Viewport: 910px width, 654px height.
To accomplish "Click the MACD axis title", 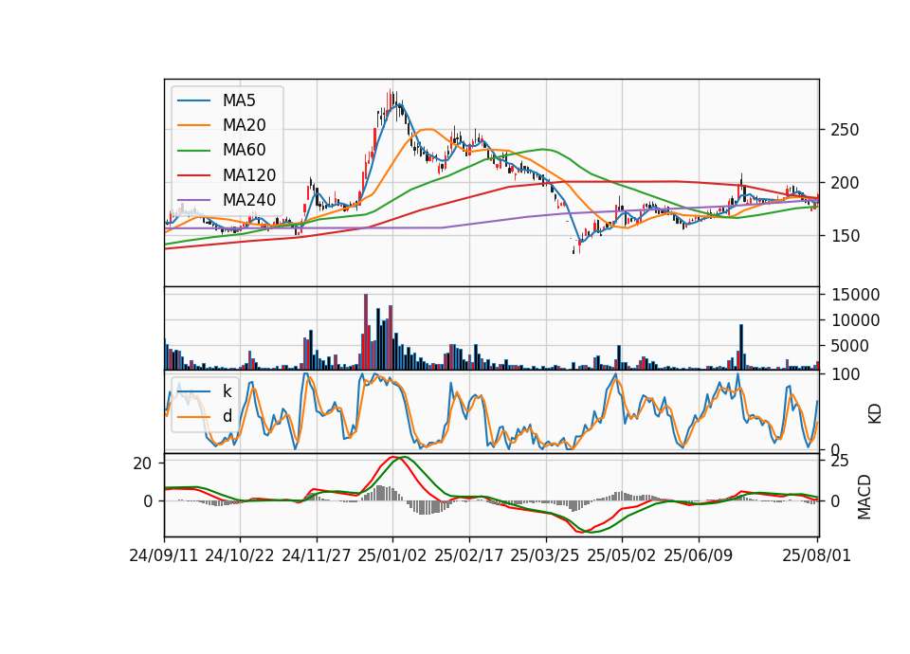I will 864,497.
